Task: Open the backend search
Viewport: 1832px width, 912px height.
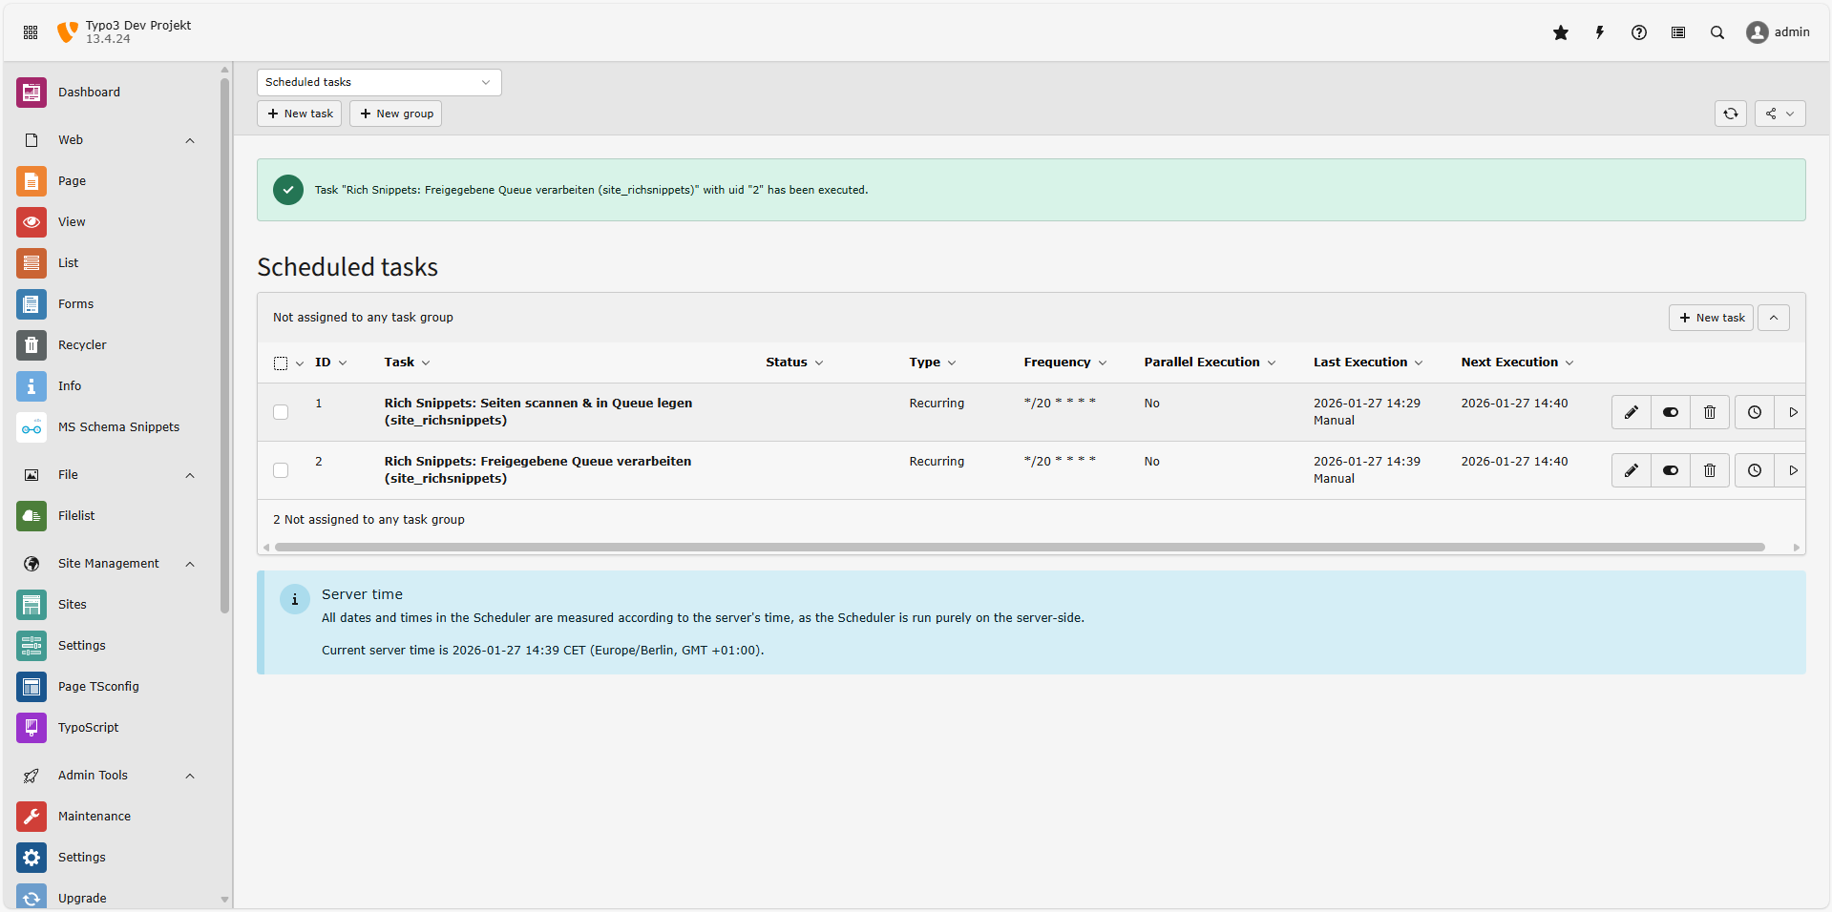Action: [1716, 31]
